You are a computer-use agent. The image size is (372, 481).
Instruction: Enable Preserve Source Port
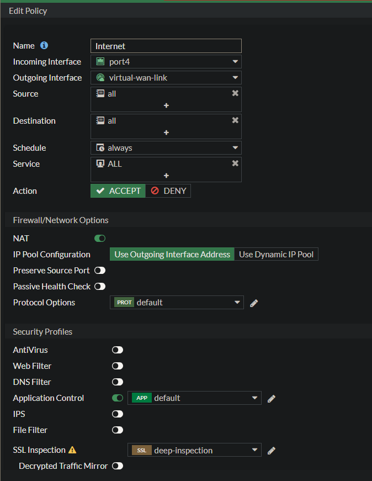pos(100,271)
